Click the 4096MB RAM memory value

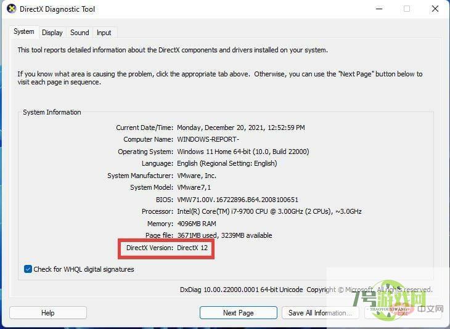click(197, 224)
